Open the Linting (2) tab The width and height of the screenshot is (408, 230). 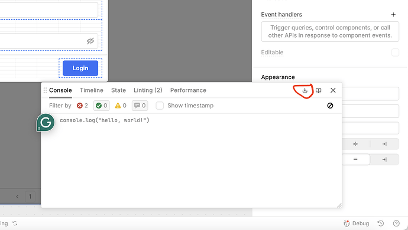tap(148, 90)
